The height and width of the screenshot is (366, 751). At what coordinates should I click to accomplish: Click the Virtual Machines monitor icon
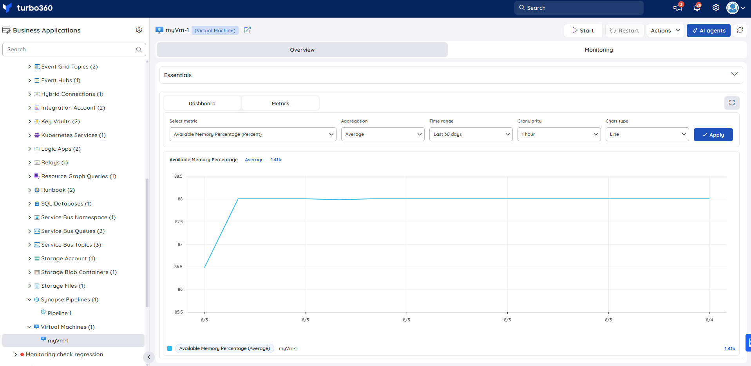click(x=36, y=327)
